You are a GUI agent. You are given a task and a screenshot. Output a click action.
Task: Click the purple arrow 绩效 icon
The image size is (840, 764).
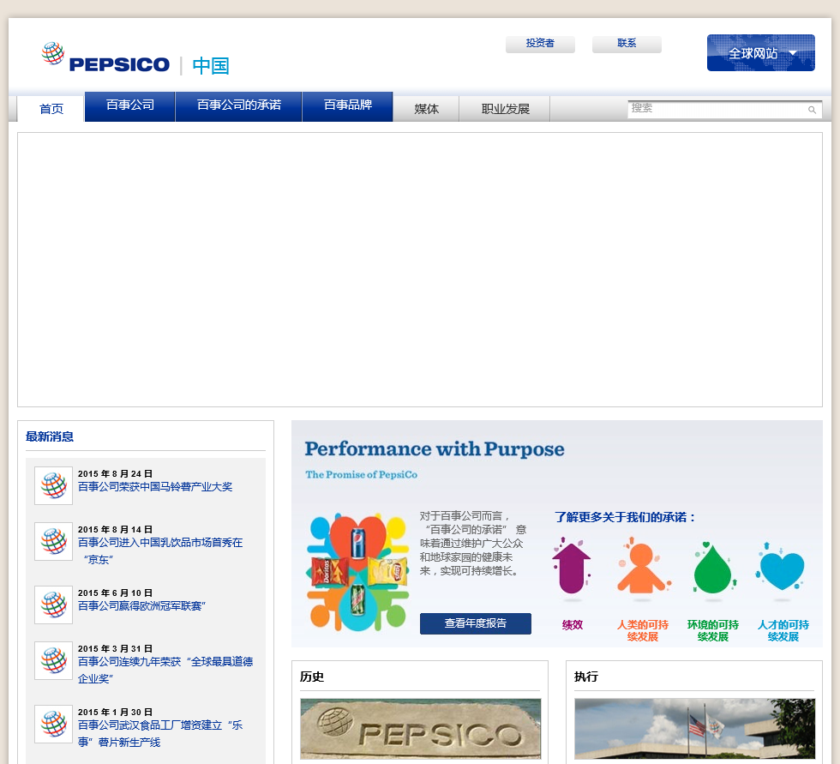(x=572, y=566)
